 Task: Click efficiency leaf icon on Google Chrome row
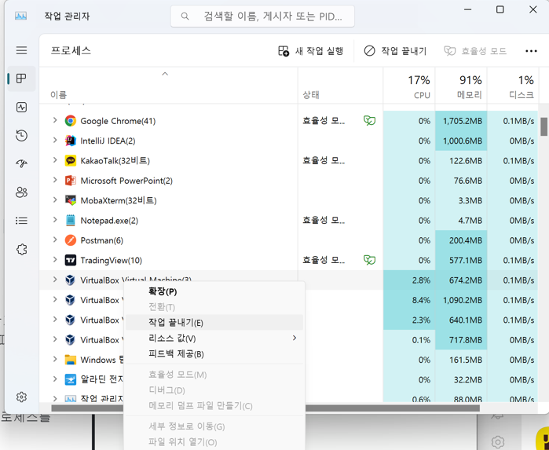click(x=369, y=121)
